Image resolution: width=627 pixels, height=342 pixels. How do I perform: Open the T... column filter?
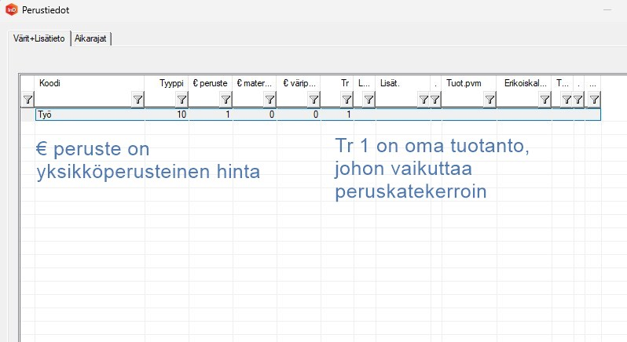[x=566, y=100]
